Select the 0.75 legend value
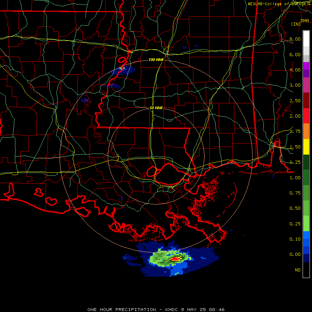Viewport: 312px width, 312px height. point(295,193)
